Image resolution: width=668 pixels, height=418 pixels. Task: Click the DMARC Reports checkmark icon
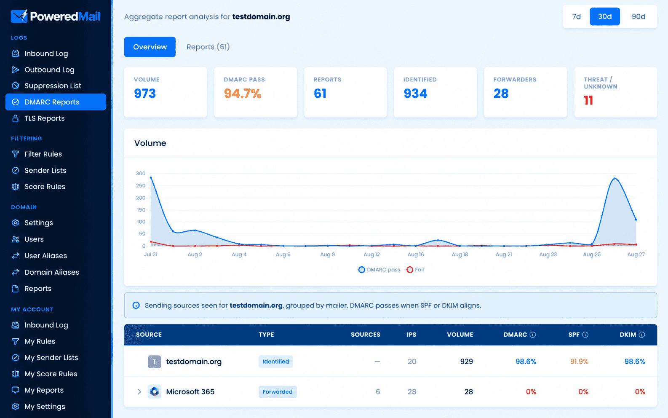[x=16, y=102]
